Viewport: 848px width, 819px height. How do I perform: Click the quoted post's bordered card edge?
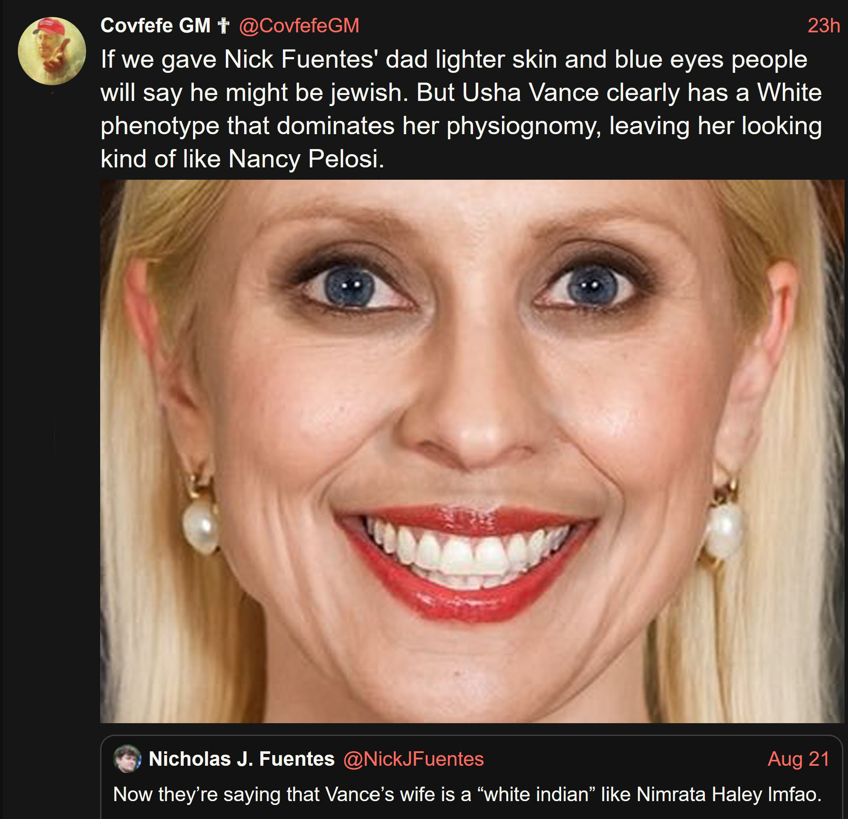tap(472, 736)
